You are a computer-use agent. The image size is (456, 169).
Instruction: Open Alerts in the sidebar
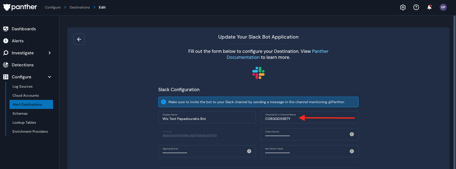(x=18, y=41)
